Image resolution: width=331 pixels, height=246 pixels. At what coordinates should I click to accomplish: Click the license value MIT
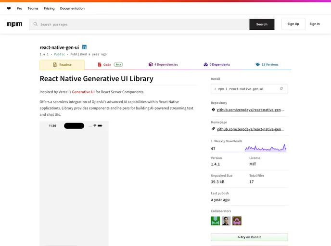click(253, 164)
